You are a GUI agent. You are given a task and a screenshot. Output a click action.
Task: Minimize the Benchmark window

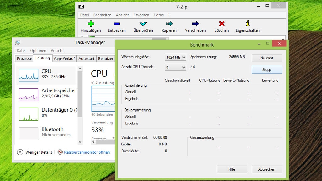(x=259, y=43)
